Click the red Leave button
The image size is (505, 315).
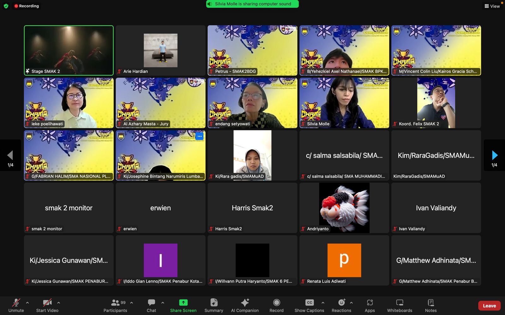(x=489, y=306)
